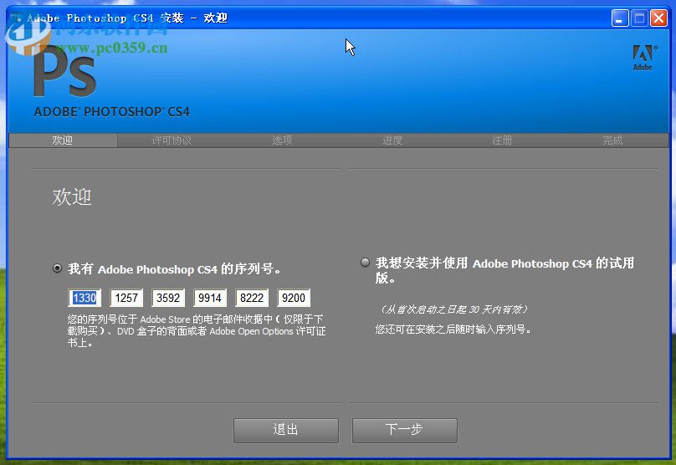Minimize the installer window

coord(619,18)
